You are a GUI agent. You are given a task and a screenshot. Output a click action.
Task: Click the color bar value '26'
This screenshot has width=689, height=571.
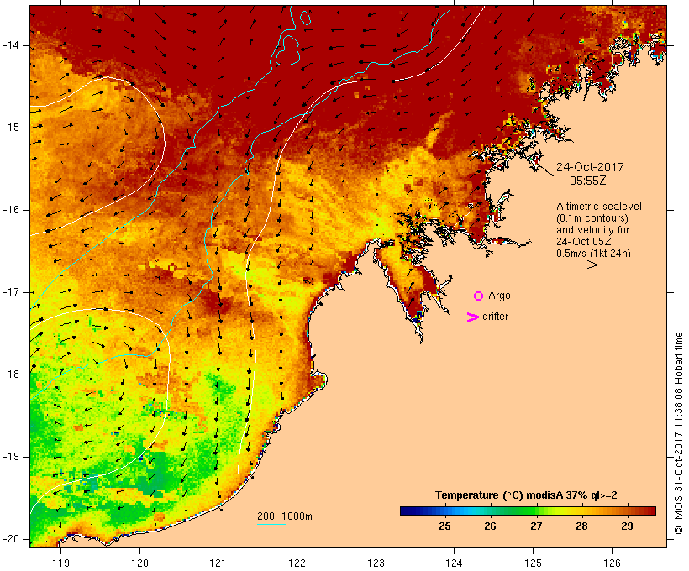[x=490, y=526]
